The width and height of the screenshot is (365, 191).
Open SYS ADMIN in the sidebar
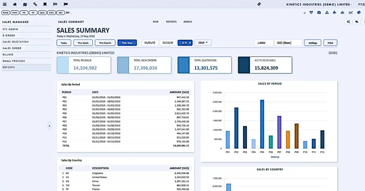26,29
